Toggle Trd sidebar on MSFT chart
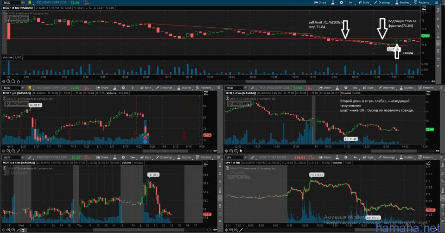445x233 pixels. click(220, 165)
